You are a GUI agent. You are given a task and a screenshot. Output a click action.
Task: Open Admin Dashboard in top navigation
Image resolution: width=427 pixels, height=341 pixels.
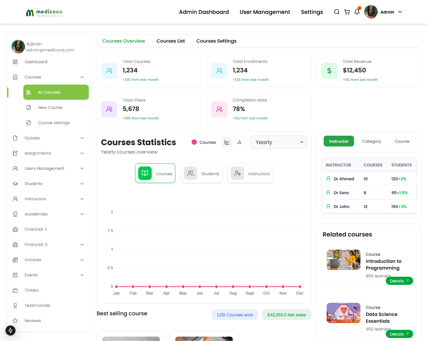point(204,12)
